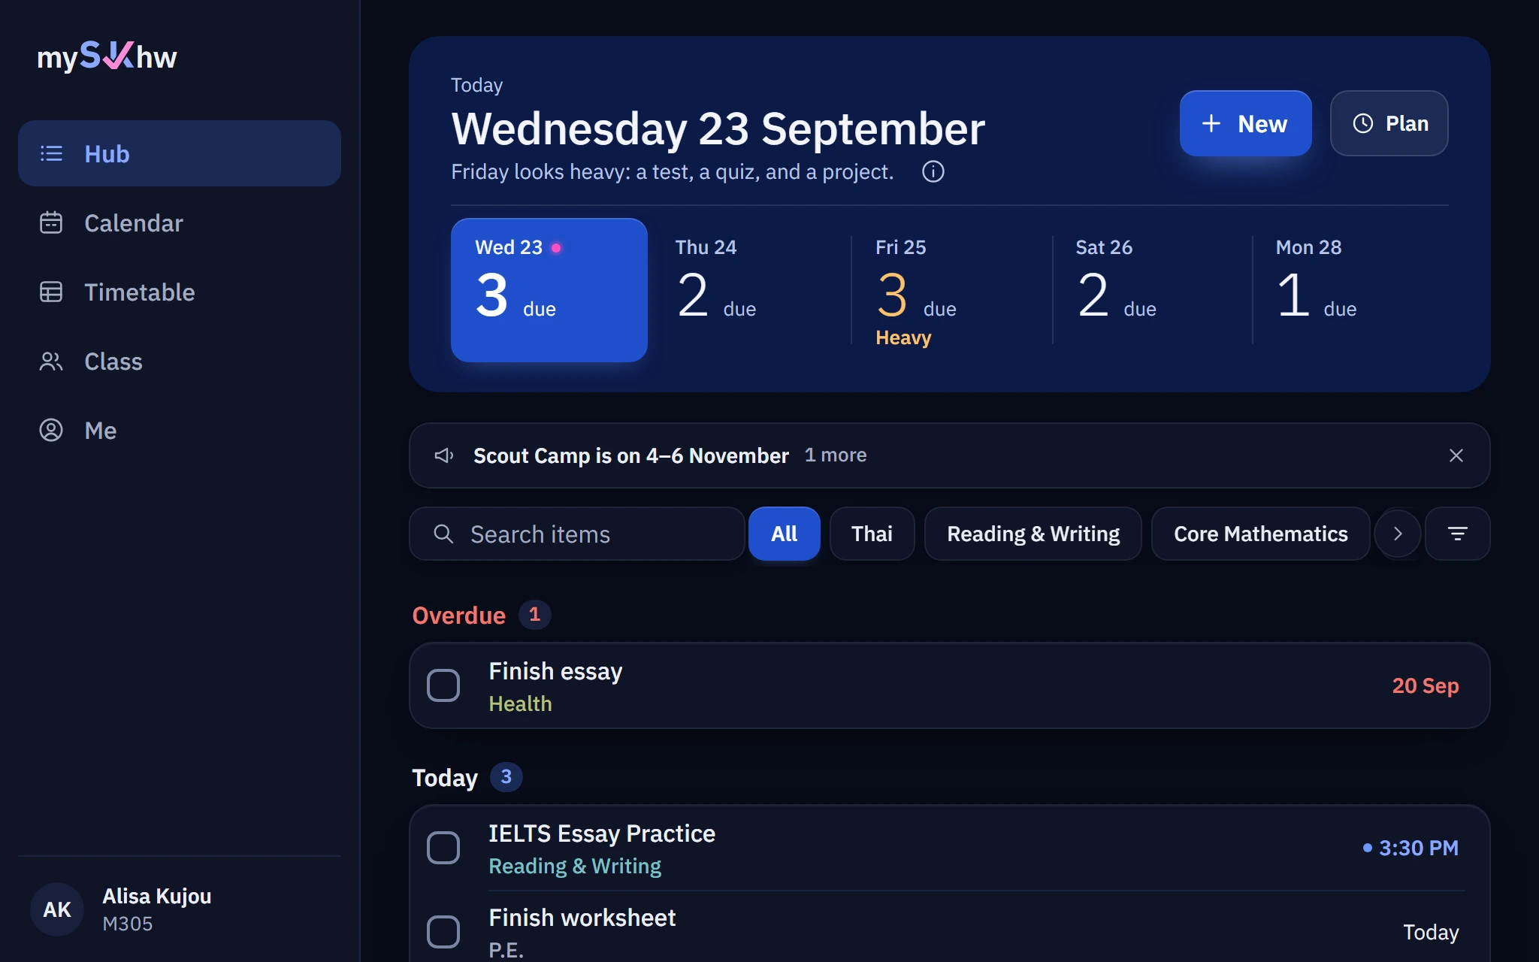Open the filter options icon
Viewport: 1539px width, 962px height.
coord(1457,534)
